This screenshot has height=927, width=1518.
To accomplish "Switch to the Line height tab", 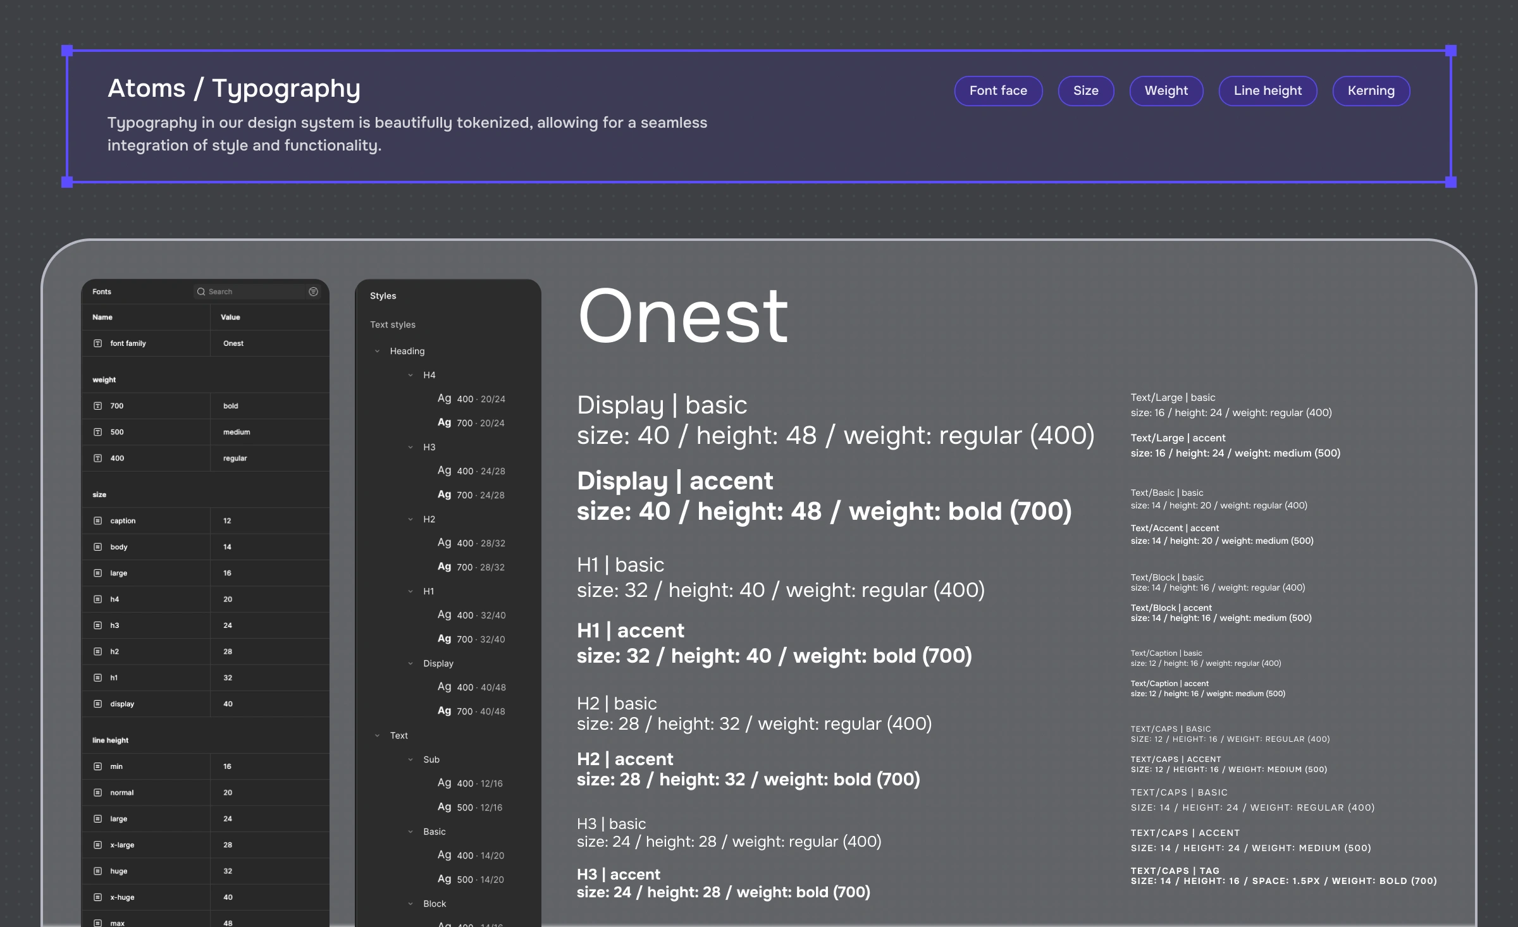I will 1268,91.
